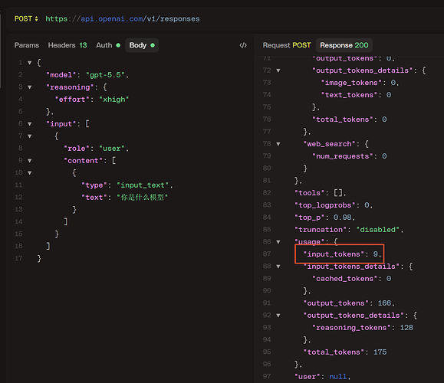Collapse the web_search object in response
444x383 pixels.
[278, 144]
